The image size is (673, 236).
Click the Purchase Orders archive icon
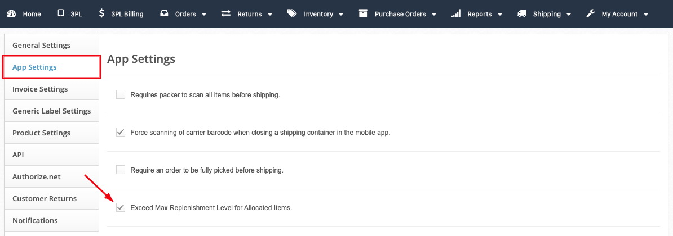click(363, 13)
